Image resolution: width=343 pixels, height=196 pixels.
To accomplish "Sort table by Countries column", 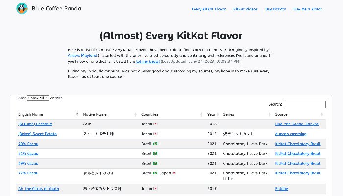I will 171,114.
